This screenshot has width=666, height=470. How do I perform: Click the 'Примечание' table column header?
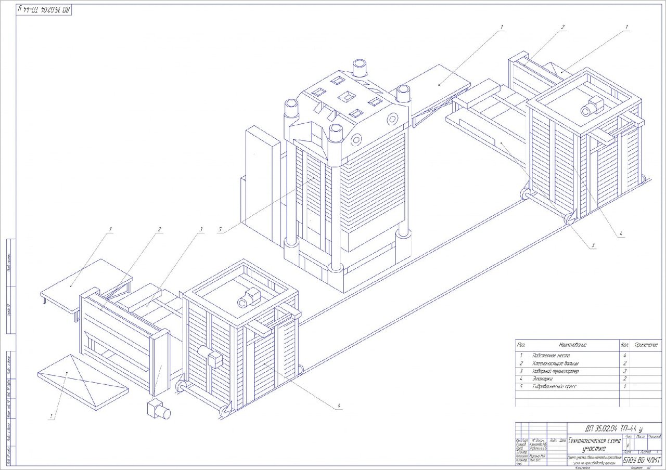click(646, 344)
